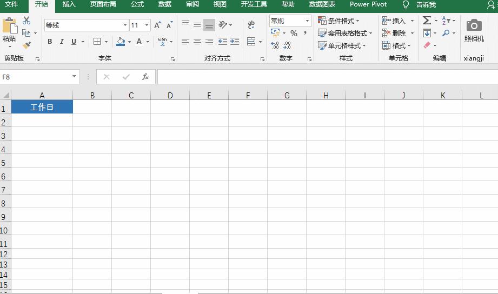Screen dimensions: 498x294
Task: Click the camera 照相机 icon
Action: point(474,25)
